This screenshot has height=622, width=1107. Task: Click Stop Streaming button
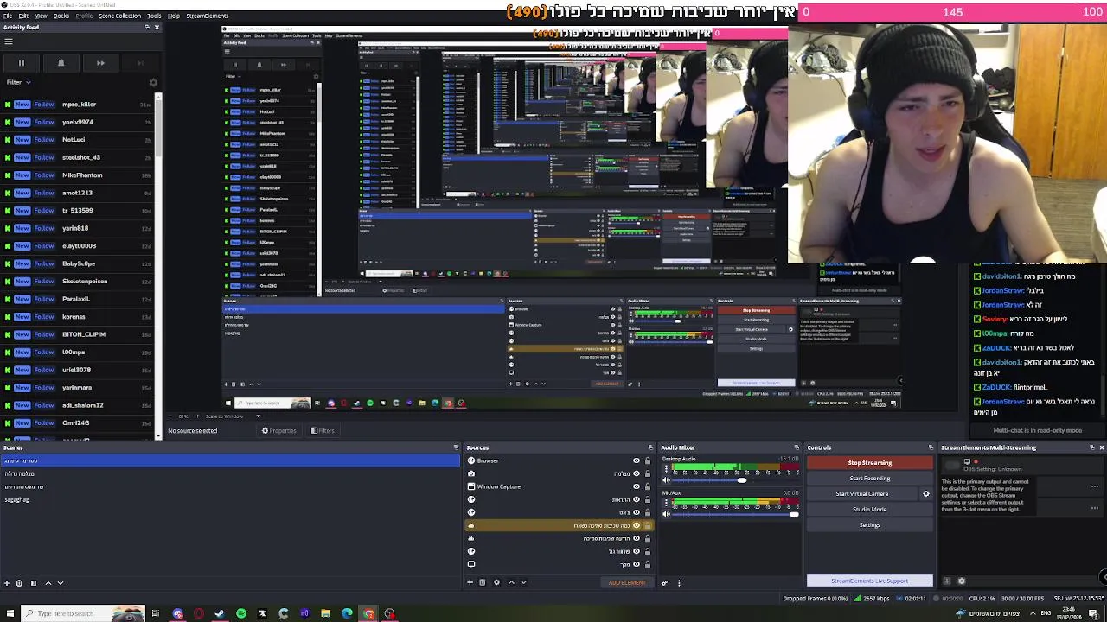(870, 463)
